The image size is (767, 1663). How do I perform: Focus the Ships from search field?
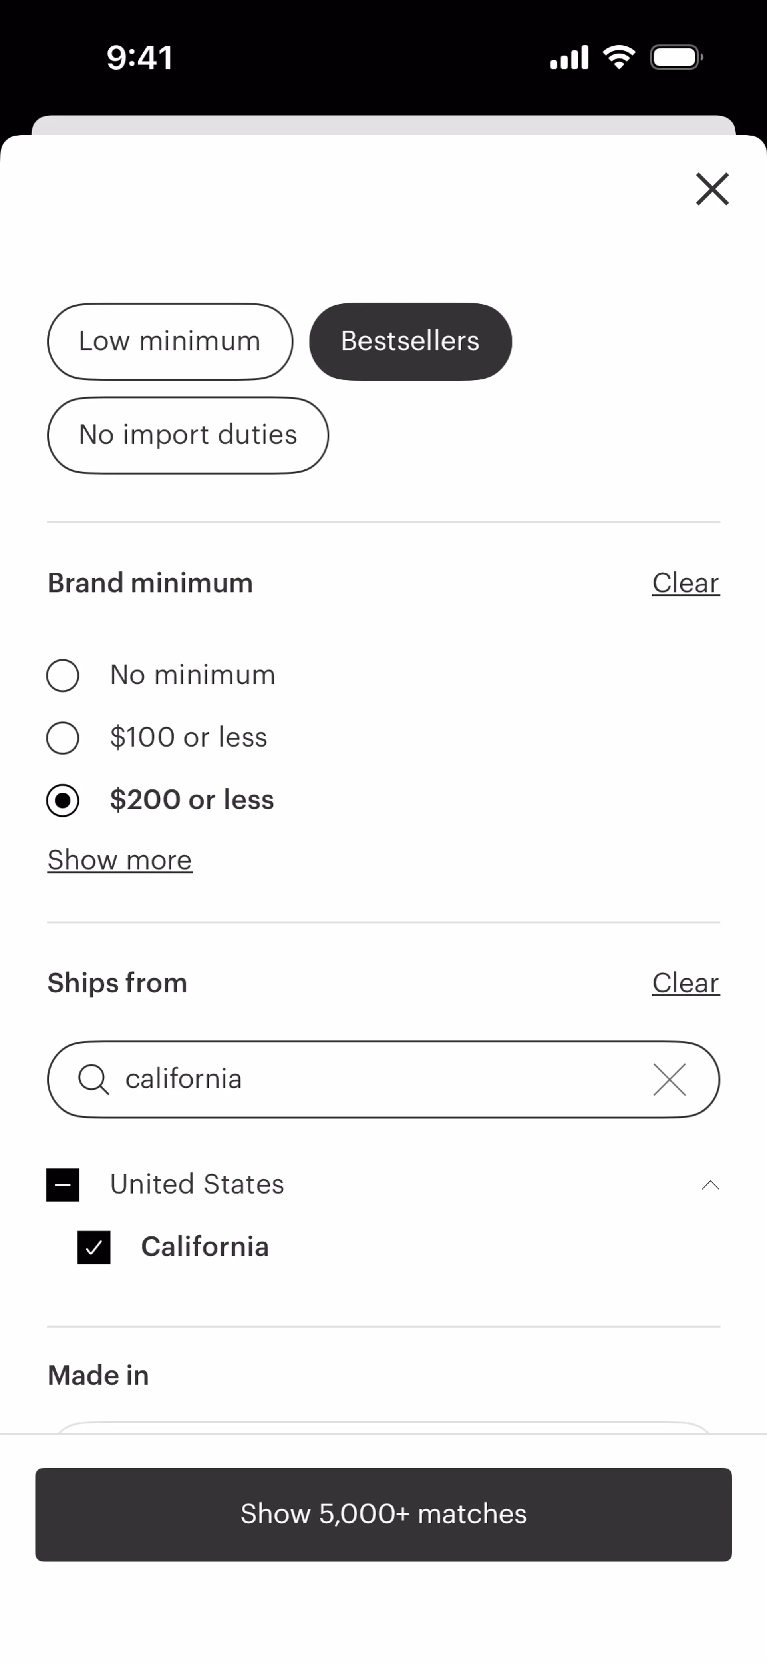pos(383,1079)
